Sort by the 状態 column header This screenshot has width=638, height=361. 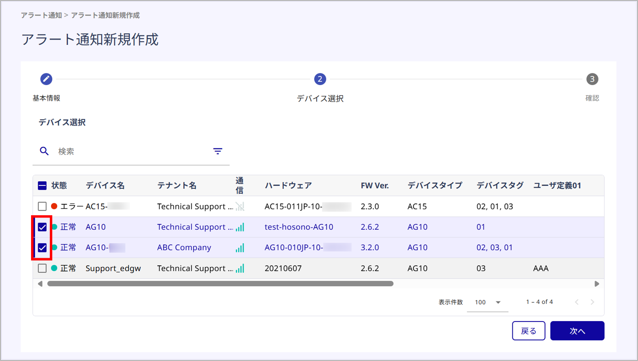click(x=59, y=186)
